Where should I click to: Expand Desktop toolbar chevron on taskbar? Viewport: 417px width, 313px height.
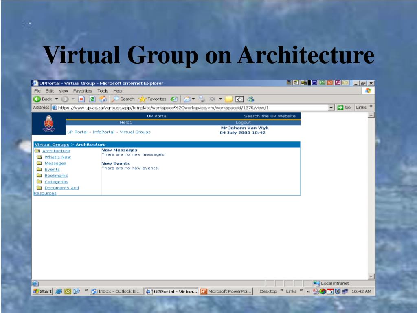coord(282,290)
